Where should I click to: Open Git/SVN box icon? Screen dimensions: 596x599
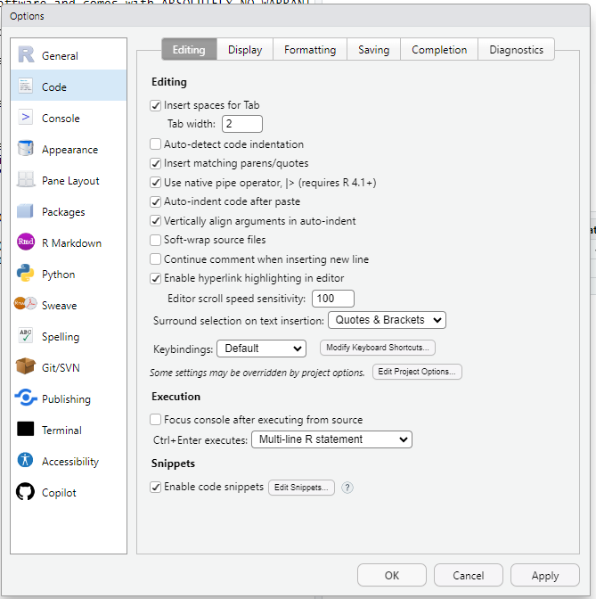(26, 367)
